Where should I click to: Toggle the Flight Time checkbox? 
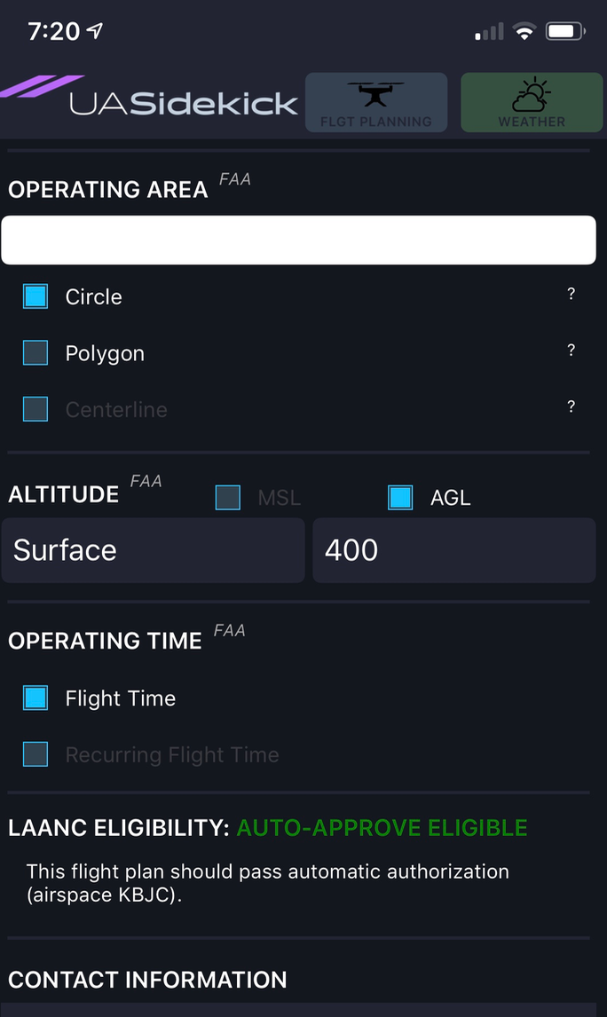35,698
